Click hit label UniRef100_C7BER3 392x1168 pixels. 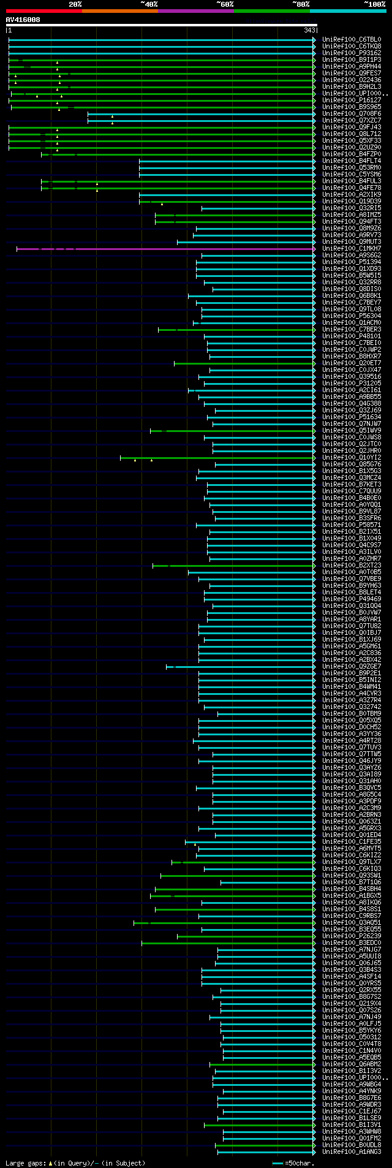352,330
